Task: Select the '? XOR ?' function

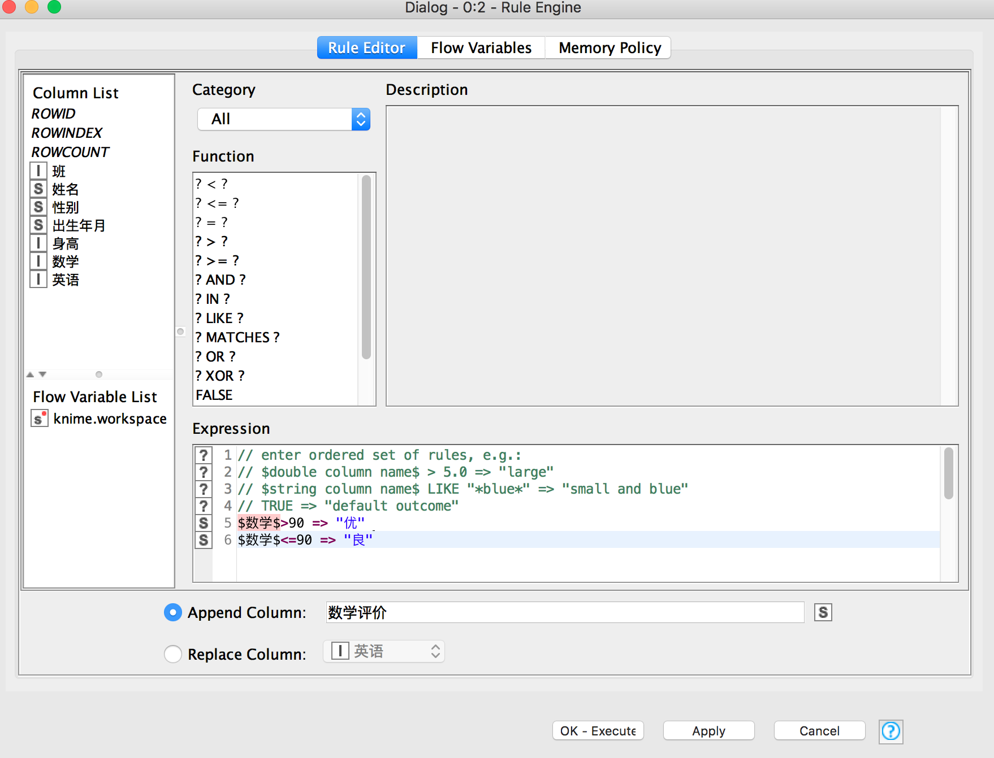Action: tap(220, 376)
